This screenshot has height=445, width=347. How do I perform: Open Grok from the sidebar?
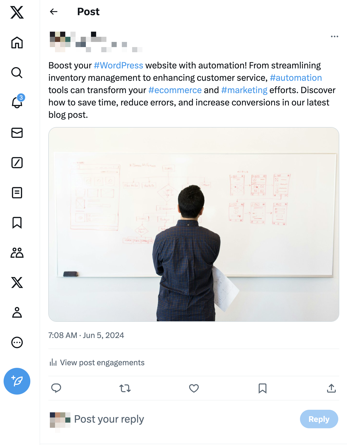point(17,163)
